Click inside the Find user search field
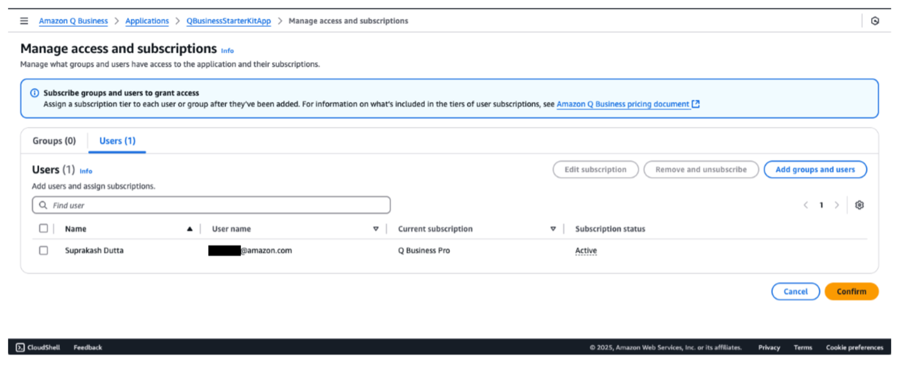This screenshot has height=365, width=900. point(189,205)
